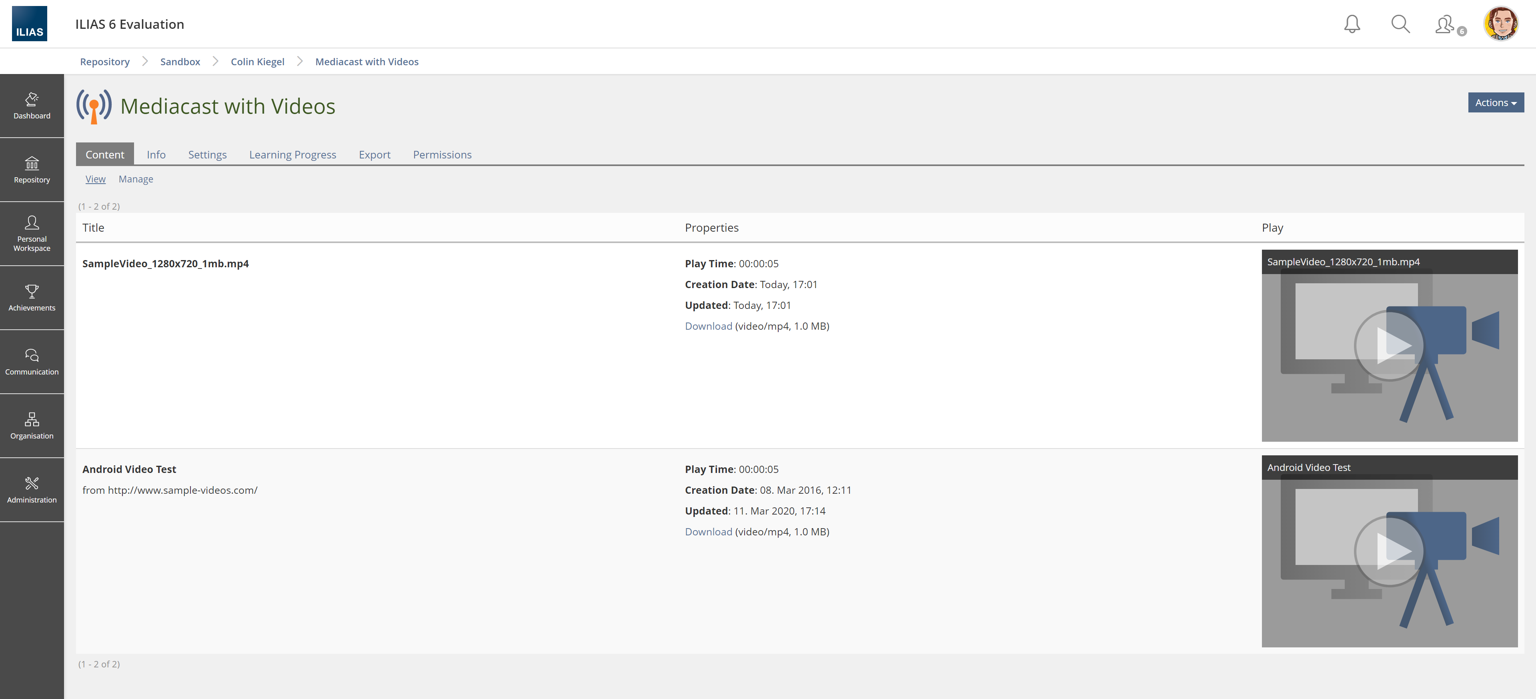Click the notifications bell icon
Viewport: 1536px width, 699px height.
[1352, 24]
